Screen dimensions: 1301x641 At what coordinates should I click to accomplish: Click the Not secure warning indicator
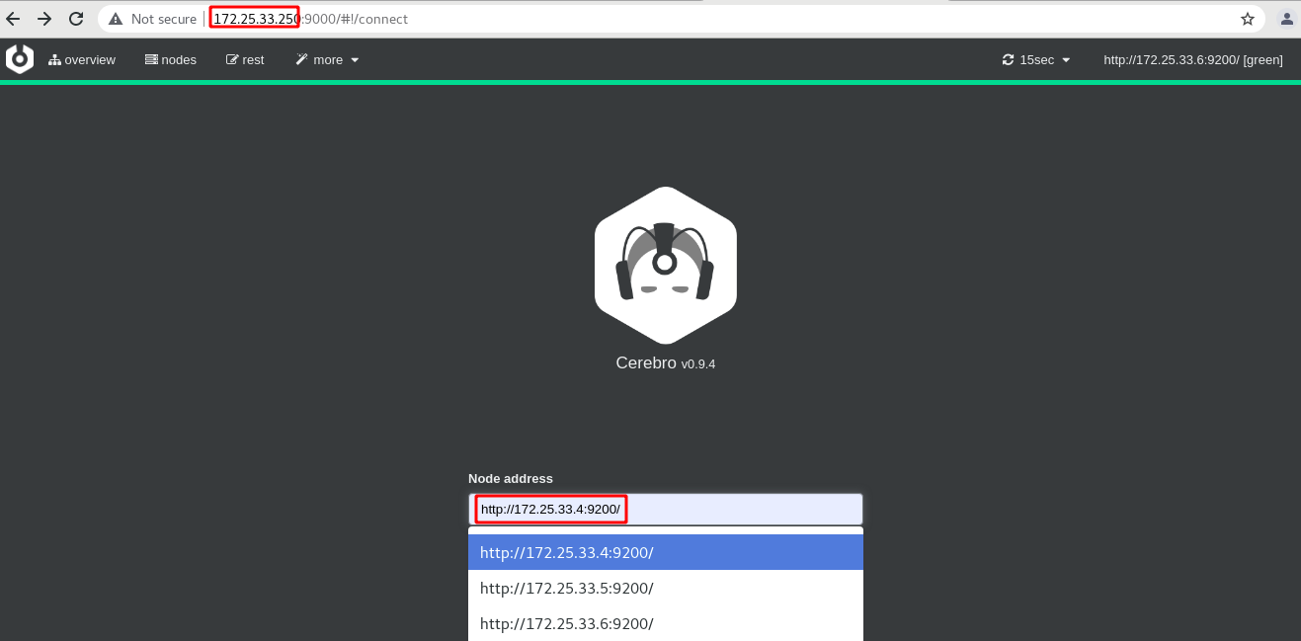coord(153,19)
